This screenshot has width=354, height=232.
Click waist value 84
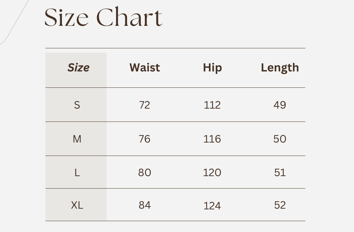144,205
